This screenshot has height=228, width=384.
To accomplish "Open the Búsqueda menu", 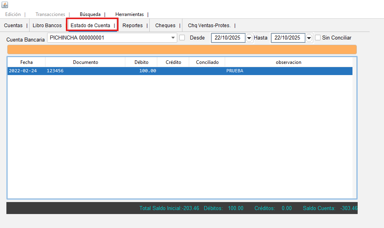I will [x=90, y=14].
